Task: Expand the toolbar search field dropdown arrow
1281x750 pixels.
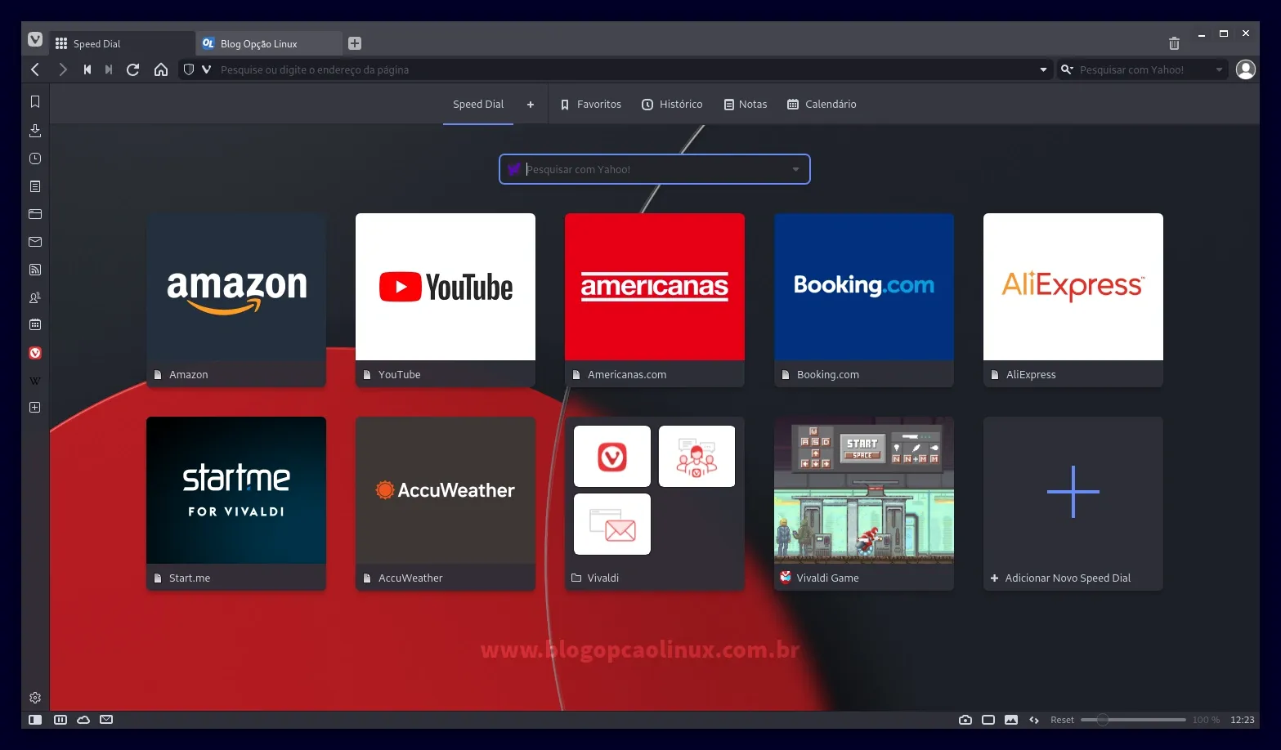Action: [1219, 69]
